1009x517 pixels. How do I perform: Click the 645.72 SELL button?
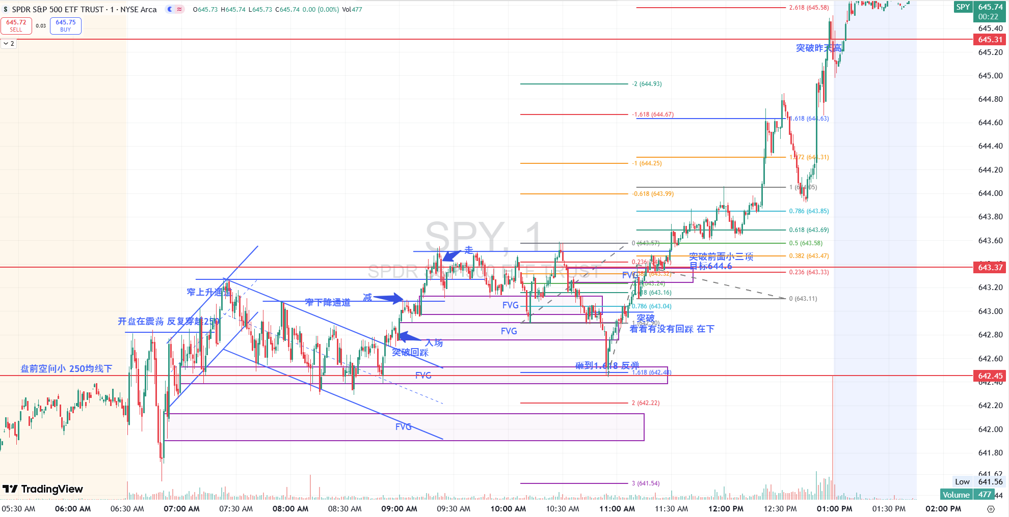click(16, 25)
